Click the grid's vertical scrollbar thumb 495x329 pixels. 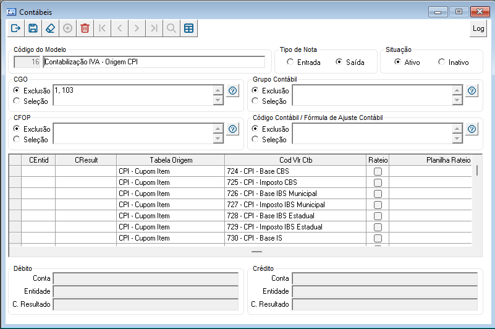pyautogui.click(x=477, y=170)
